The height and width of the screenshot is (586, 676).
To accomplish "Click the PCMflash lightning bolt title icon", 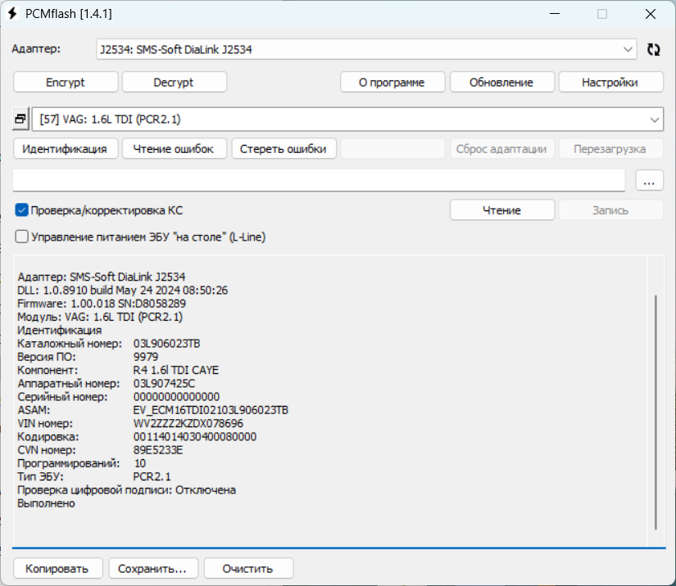I will pos(12,14).
